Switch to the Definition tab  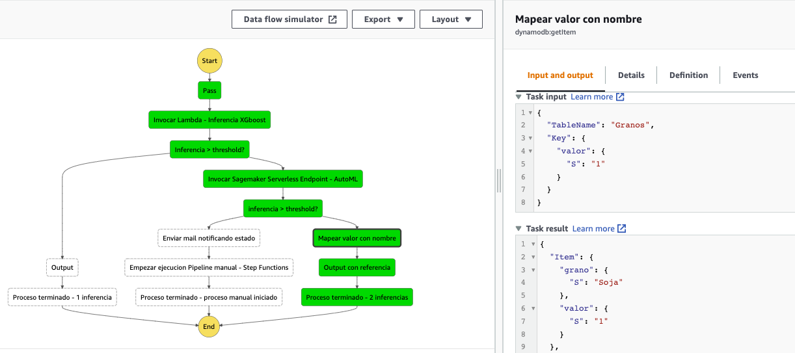point(688,75)
